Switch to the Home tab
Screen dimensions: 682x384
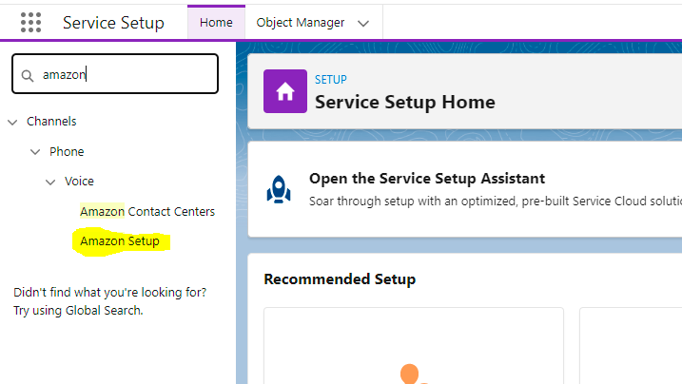(x=216, y=23)
